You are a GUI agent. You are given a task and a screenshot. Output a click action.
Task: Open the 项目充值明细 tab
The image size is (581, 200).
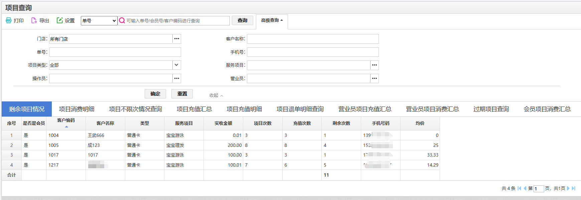point(244,109)
